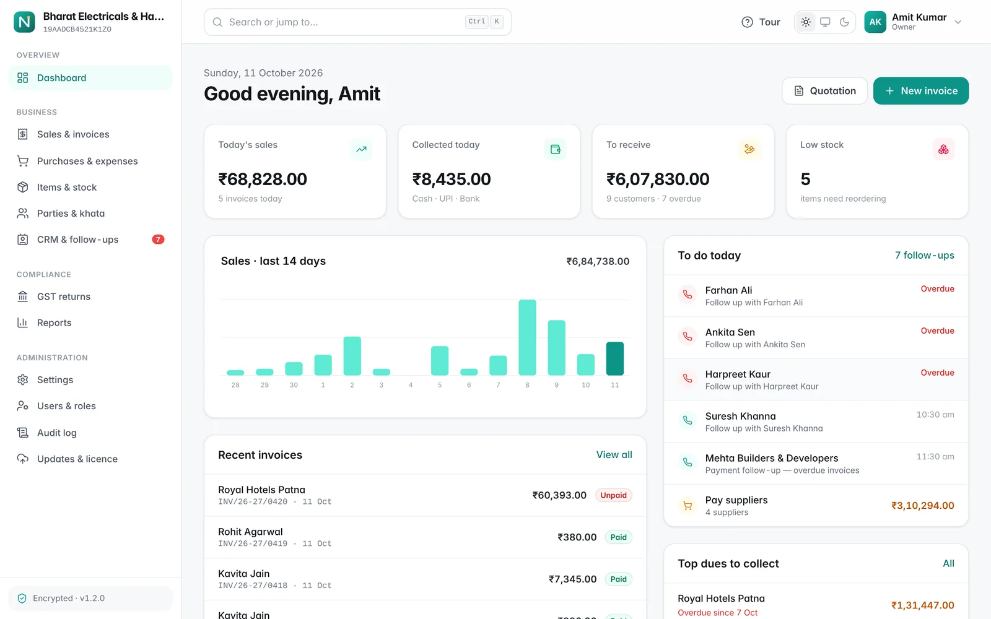Click Overdue label on Ankita Sen

tap(937, 331)
